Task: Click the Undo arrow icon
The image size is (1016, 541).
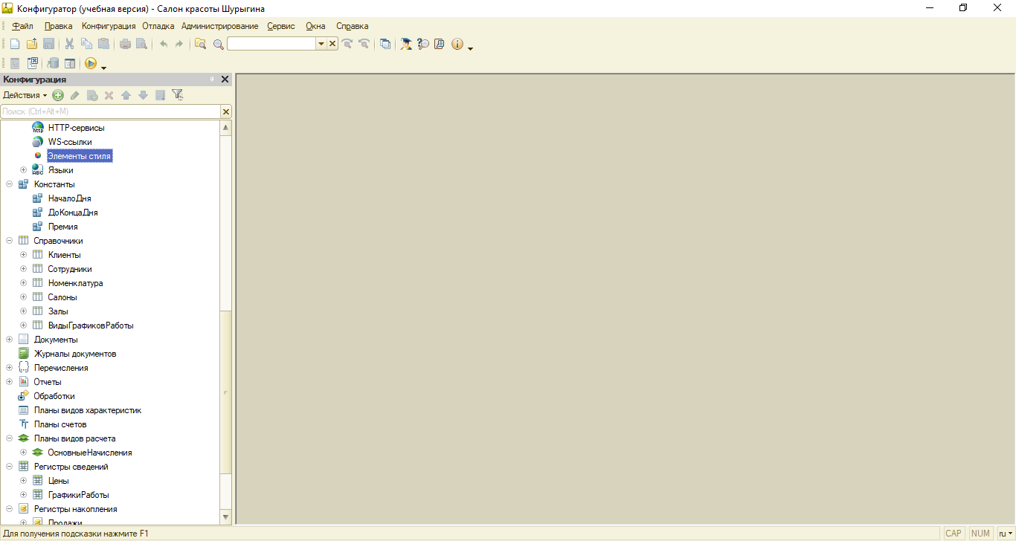Action: click(164, 44)
